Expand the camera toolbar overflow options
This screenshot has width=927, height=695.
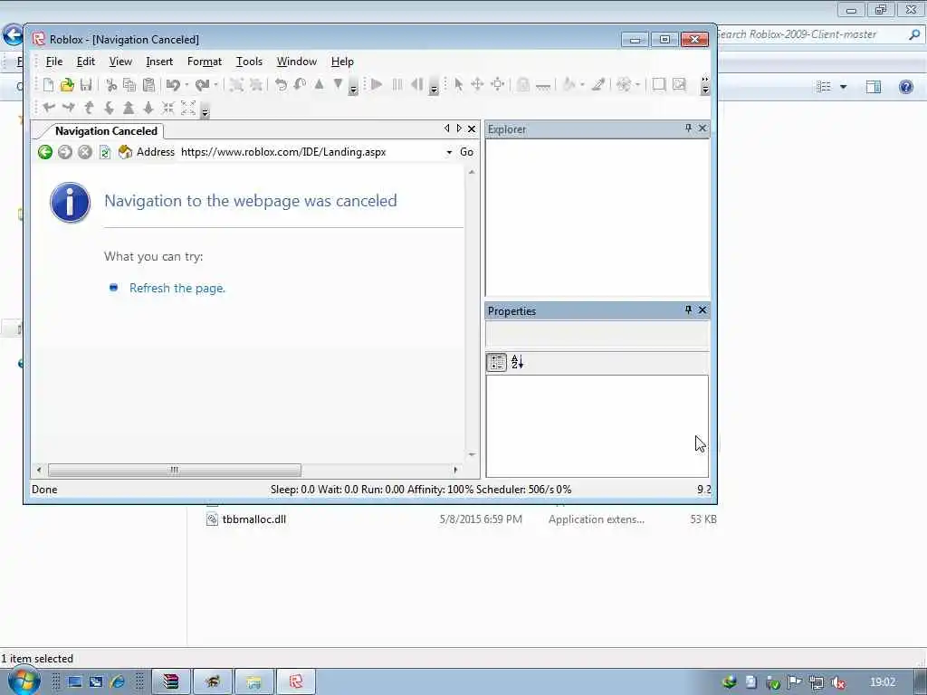205,112
